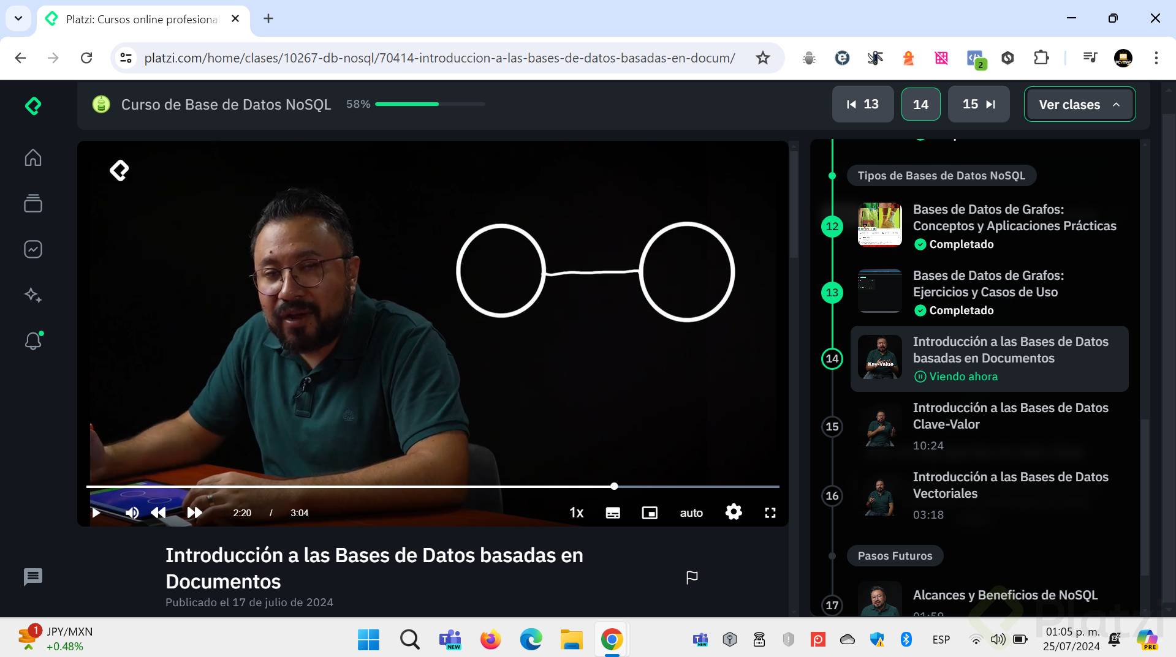The image size is (1176, 657).
Task: Enter fullscreen video mode
Action: point(770,513)
